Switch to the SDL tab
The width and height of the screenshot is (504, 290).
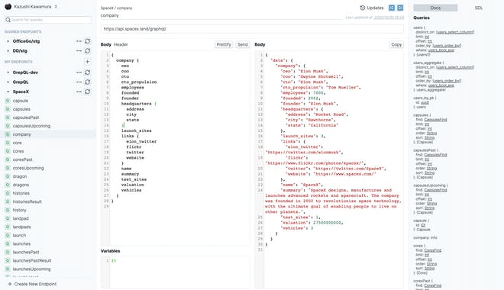point(479,8)
